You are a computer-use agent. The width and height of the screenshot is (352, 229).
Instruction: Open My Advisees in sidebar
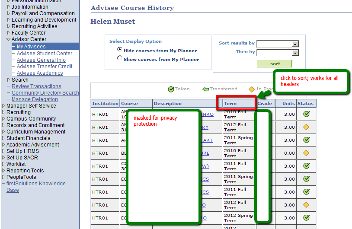click(31, 47)
